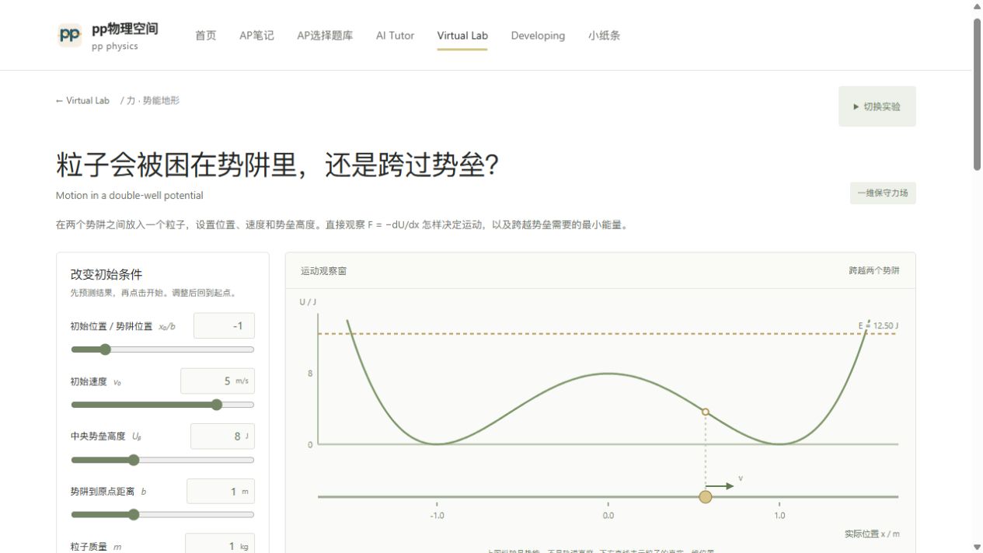The height and width of the screenshot is (553, 983).
Task: Click the 中央势垒高度 slider handle
Action: 134,460
